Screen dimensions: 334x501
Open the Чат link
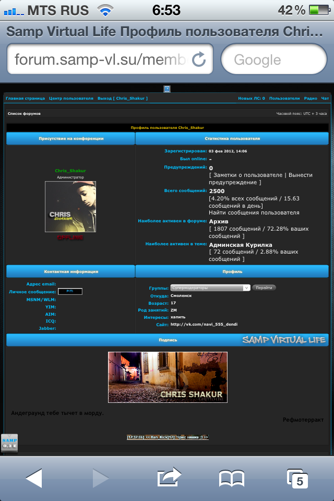pyautogui.click(x=325, y=99)
